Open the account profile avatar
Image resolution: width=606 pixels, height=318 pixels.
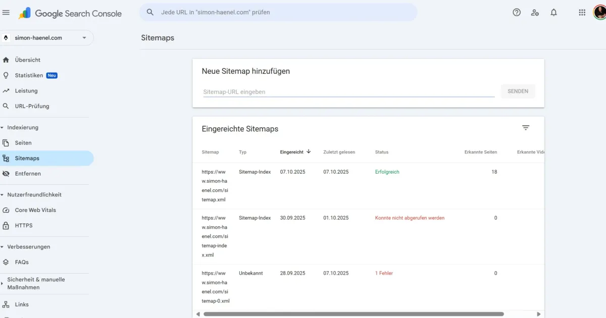[599, 13]
